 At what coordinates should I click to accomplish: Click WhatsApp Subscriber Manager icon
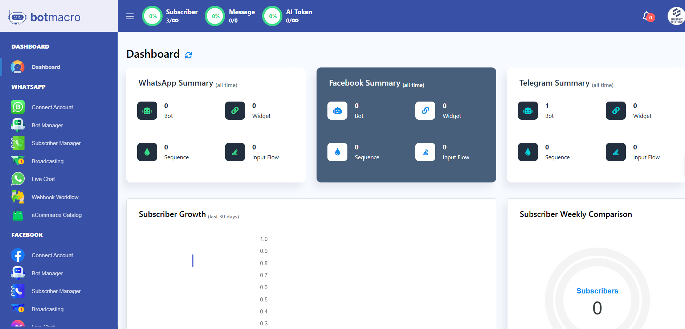pyautogui.click(x=18, y=143)
